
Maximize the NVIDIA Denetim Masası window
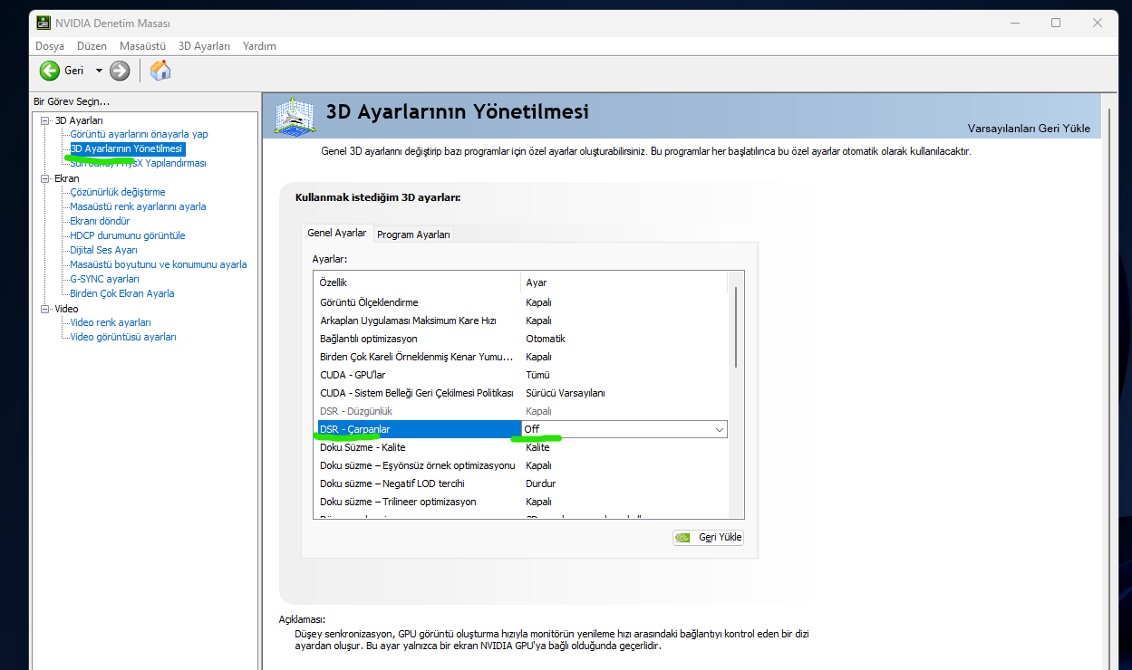[x=1056, y=23]
